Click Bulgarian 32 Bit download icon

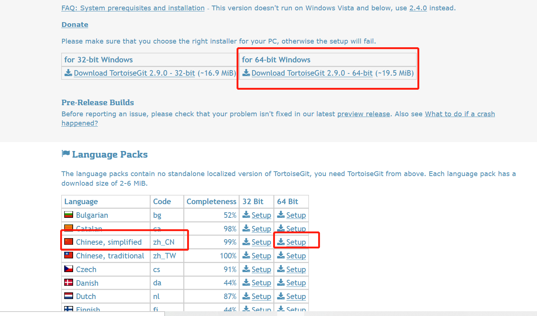coord(246,215)
